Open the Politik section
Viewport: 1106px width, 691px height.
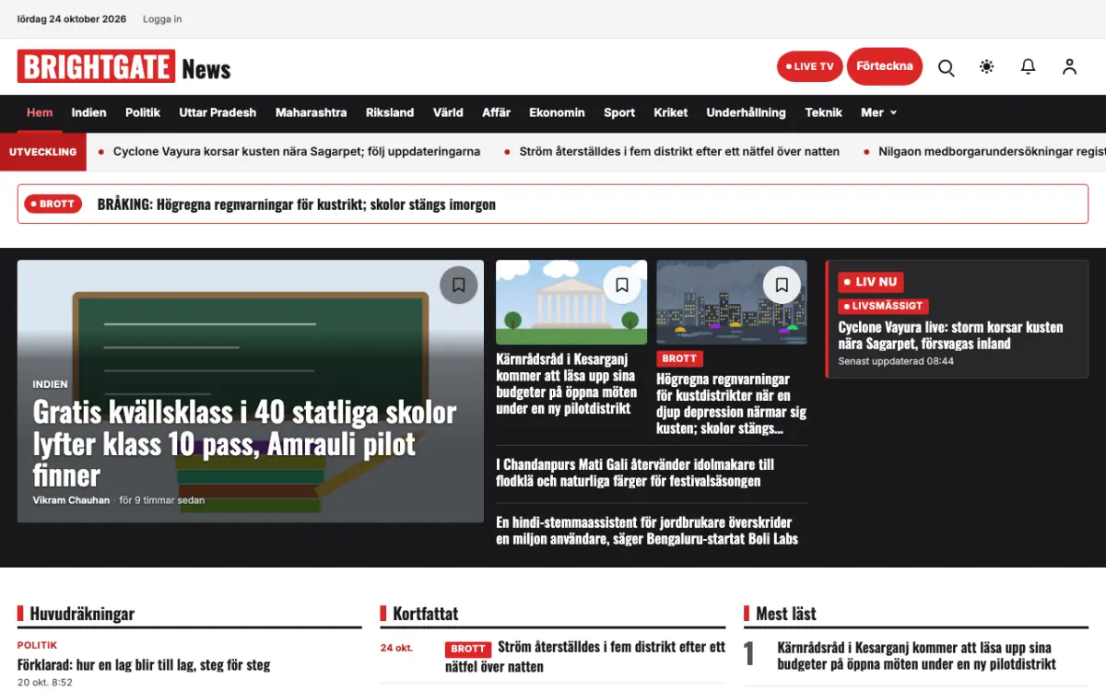pos(143,112)
